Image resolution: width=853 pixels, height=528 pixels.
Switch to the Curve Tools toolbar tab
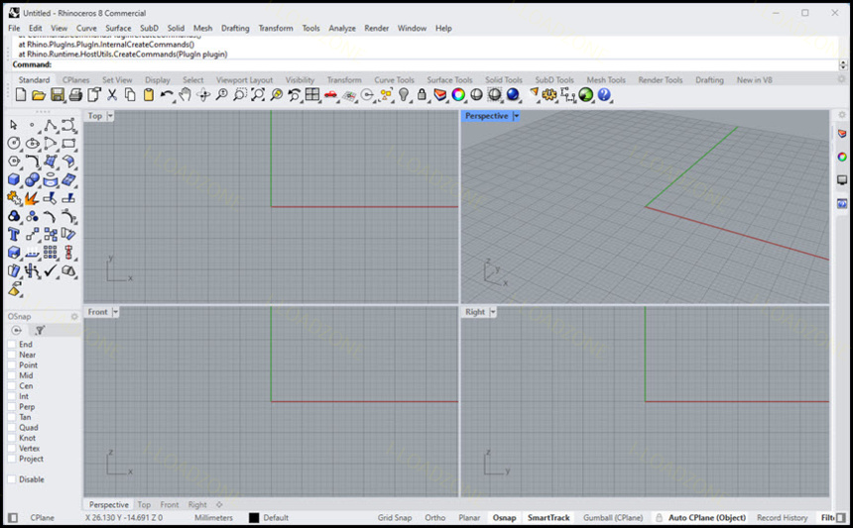[395, 80]
